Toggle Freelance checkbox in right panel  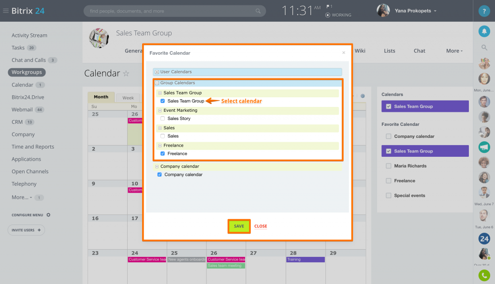tap(389, 180)
